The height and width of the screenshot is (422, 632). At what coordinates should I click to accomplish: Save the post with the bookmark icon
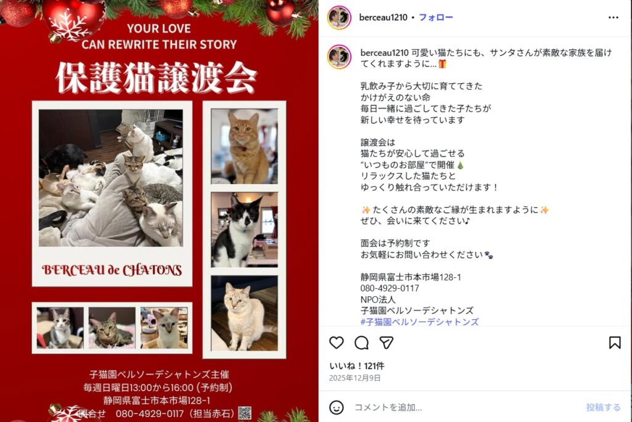tap(615, 343)
